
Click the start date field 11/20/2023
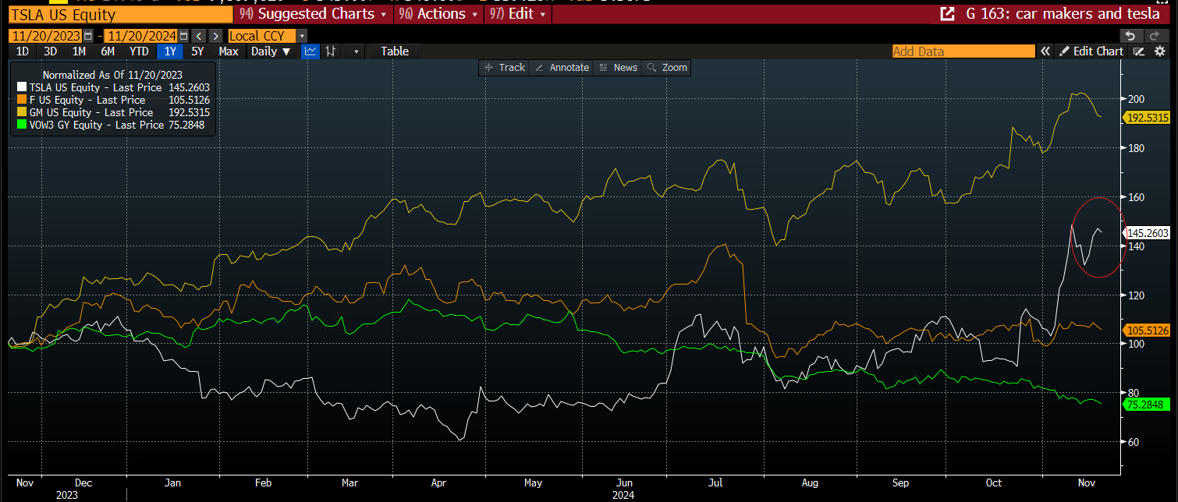(x=46, y=36)
